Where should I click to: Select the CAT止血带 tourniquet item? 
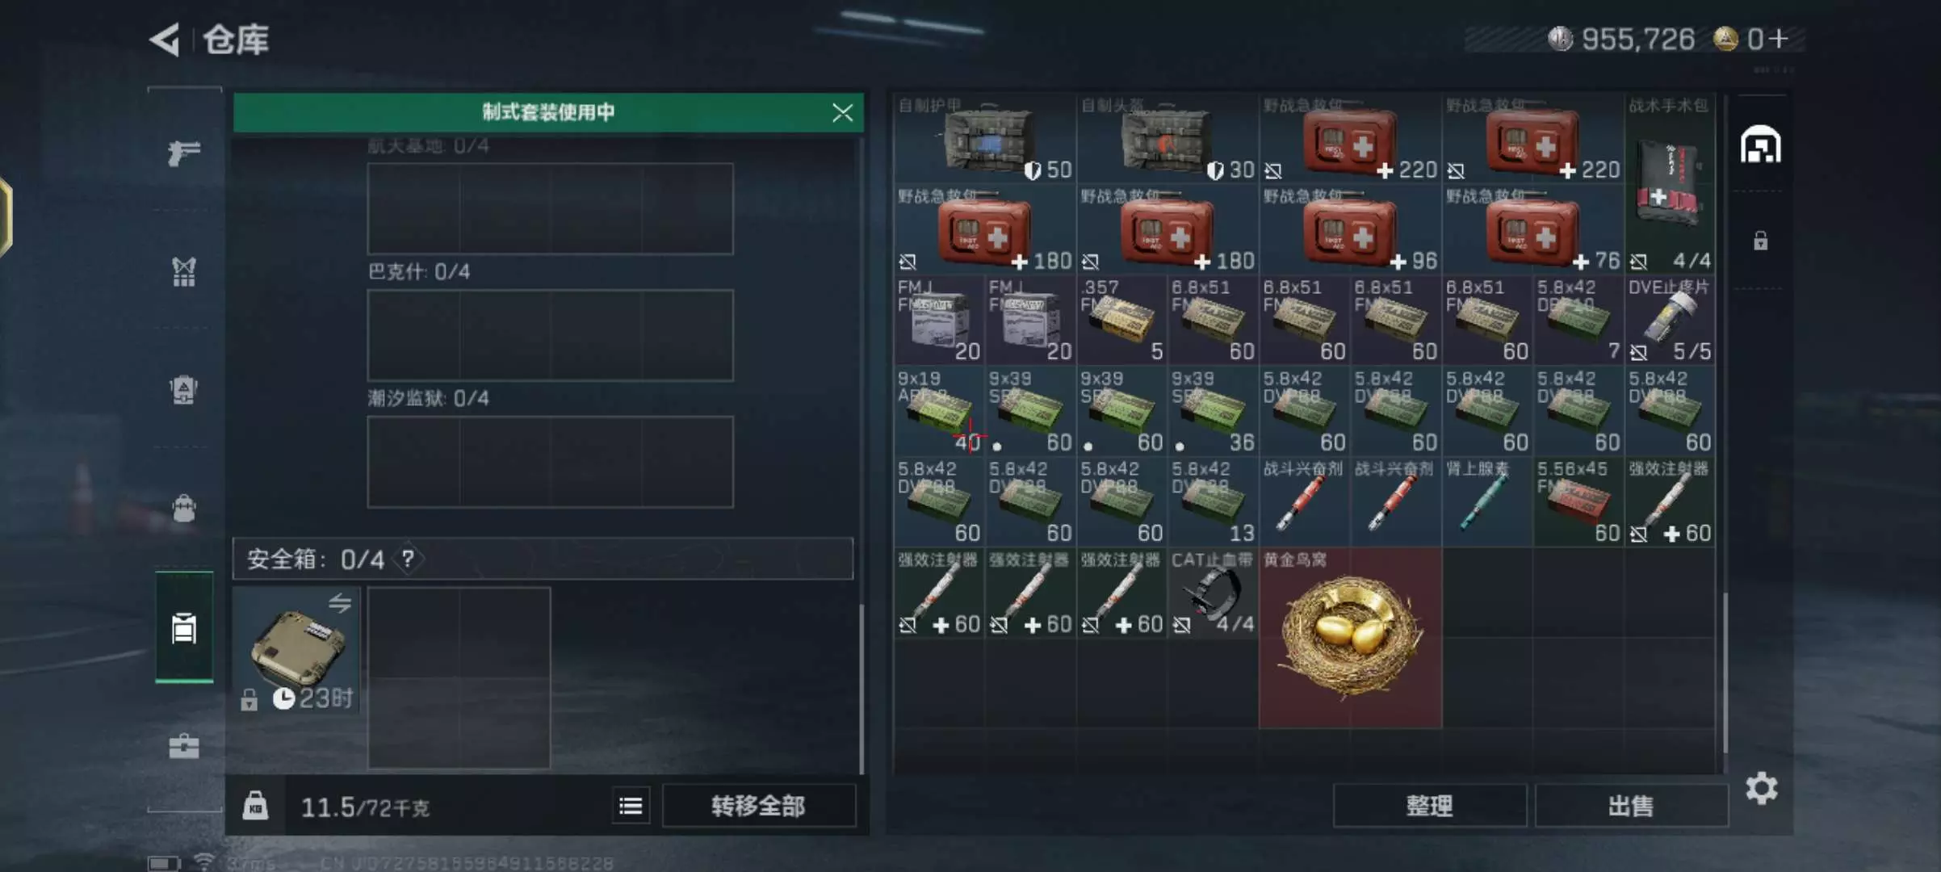pyautogui.click(x=1213, y=593)
